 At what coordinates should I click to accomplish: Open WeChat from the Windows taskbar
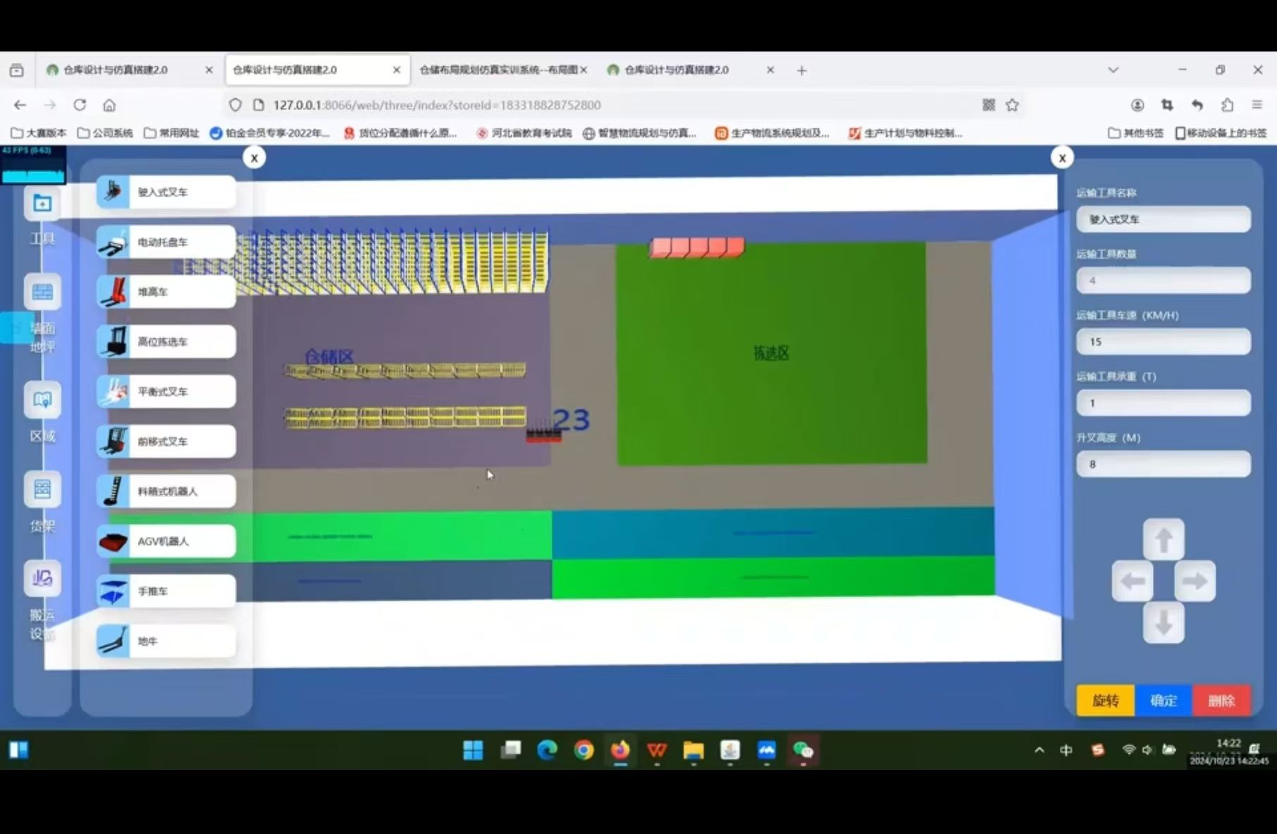click(803, 750)
